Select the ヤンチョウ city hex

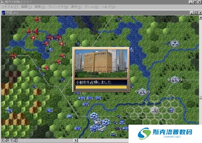tap(143, 92)
